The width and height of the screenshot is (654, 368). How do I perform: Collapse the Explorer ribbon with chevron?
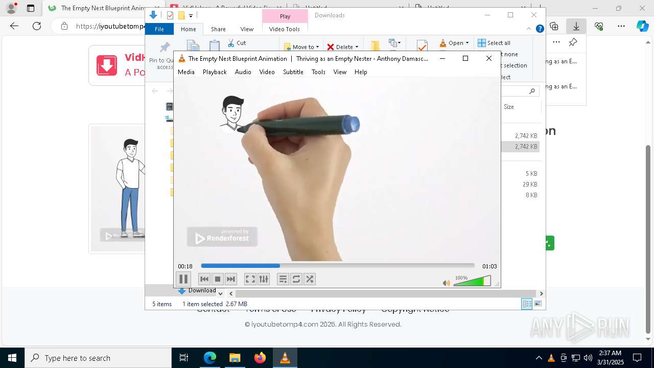529,29
